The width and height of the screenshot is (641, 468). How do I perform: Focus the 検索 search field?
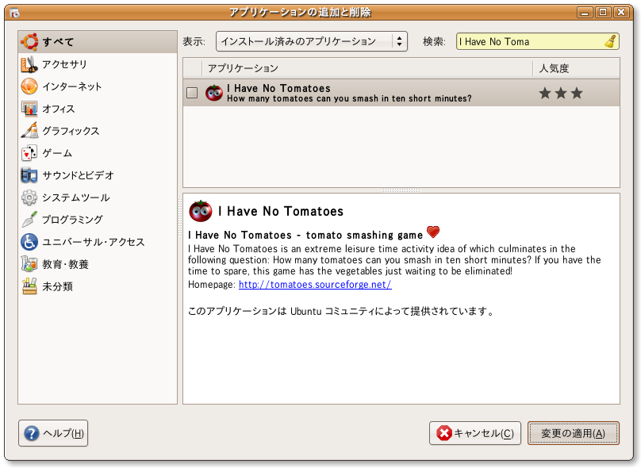tap(538, 42)
